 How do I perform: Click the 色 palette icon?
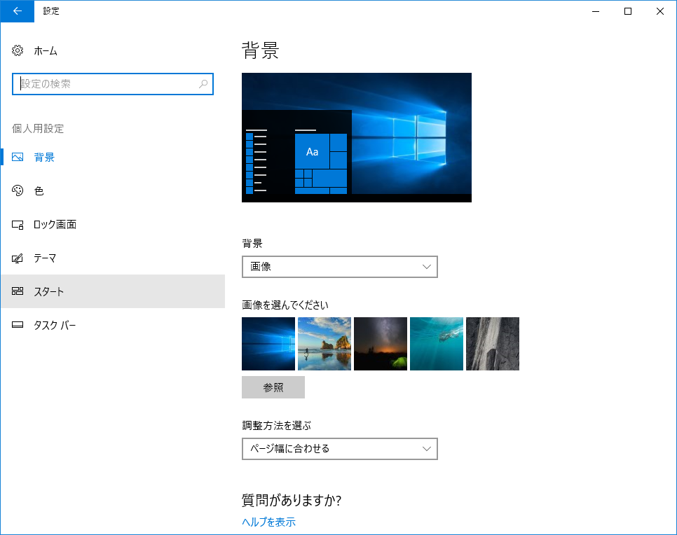coord(18,190)
